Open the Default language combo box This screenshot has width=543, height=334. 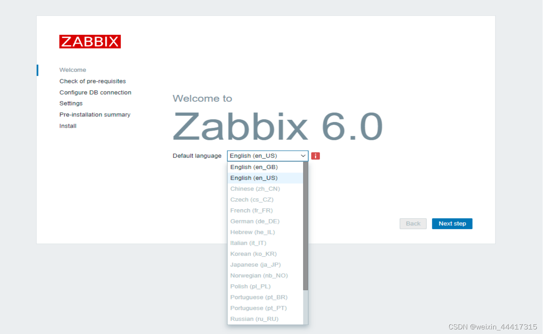coord(267,156)
